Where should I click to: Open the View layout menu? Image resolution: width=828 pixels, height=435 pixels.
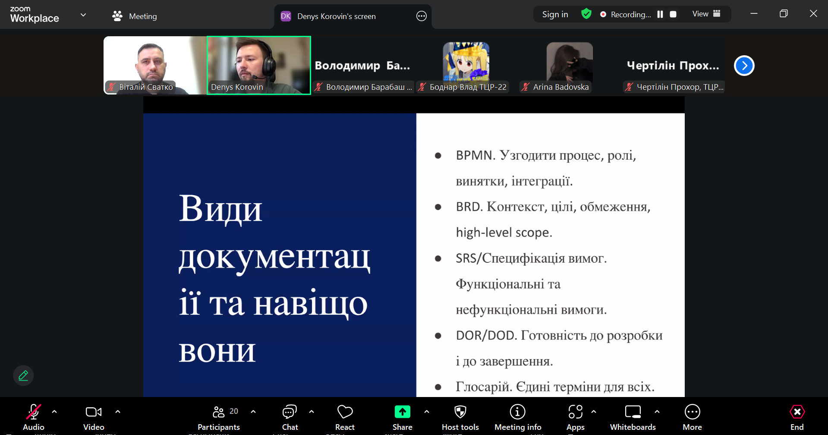tap(706, 14)
